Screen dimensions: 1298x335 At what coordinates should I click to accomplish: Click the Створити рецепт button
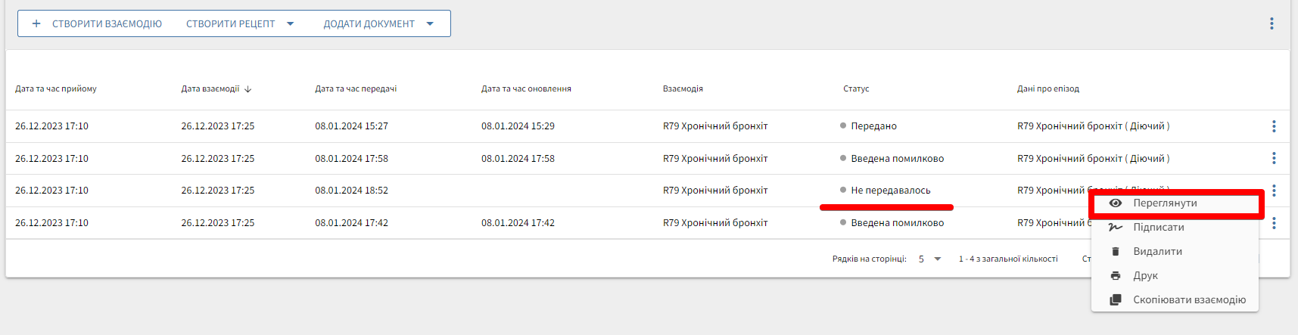pos(230,23)
